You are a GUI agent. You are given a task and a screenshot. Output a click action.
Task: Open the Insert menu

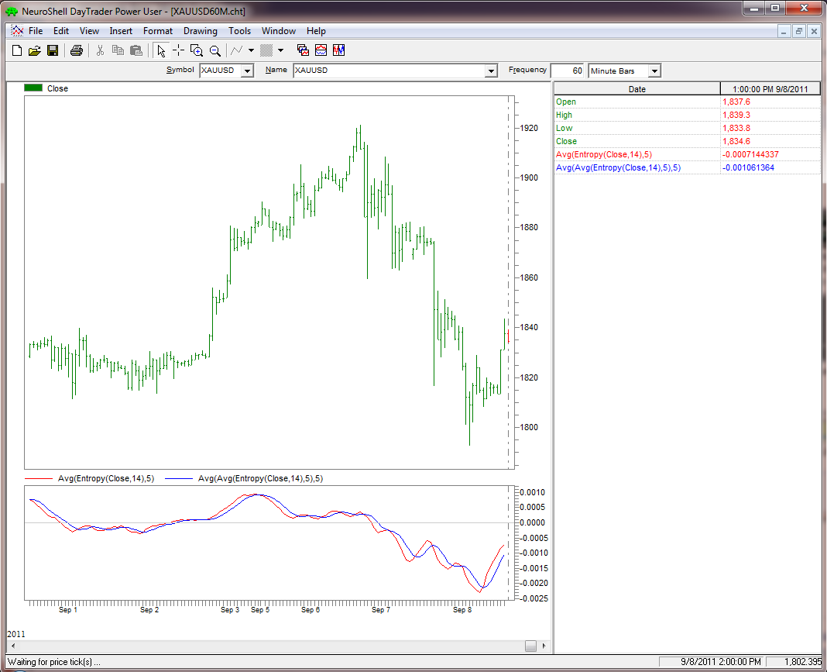(x=121, y=31)
